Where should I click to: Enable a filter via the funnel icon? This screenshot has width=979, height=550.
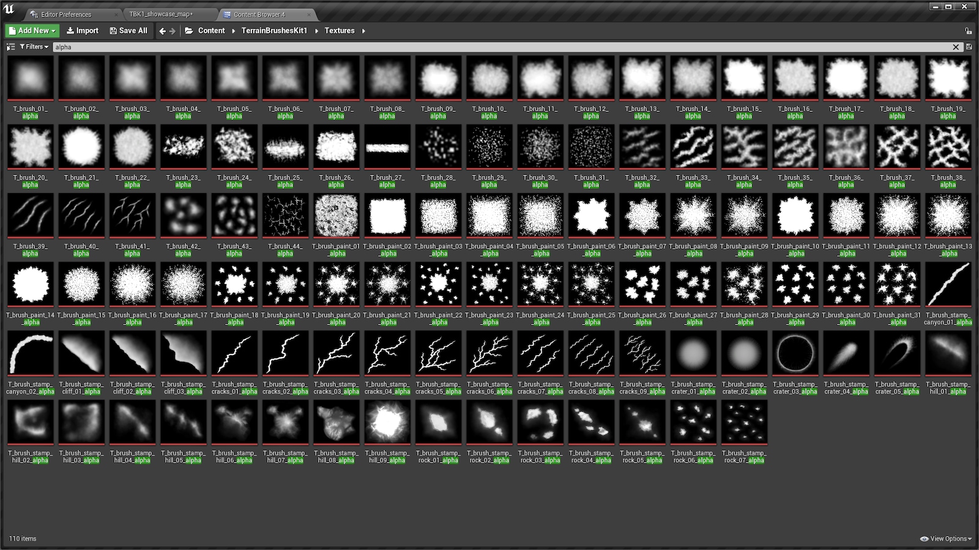(x=23, y=46)
